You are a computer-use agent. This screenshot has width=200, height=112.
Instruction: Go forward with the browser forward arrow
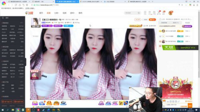click(12, 5)
